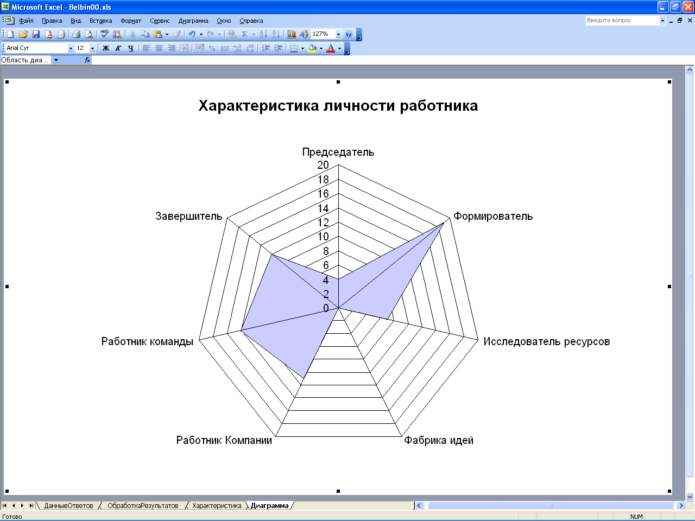Save the workbook with floppy icon
Screen dimensions: 695x521
point(36,34)
